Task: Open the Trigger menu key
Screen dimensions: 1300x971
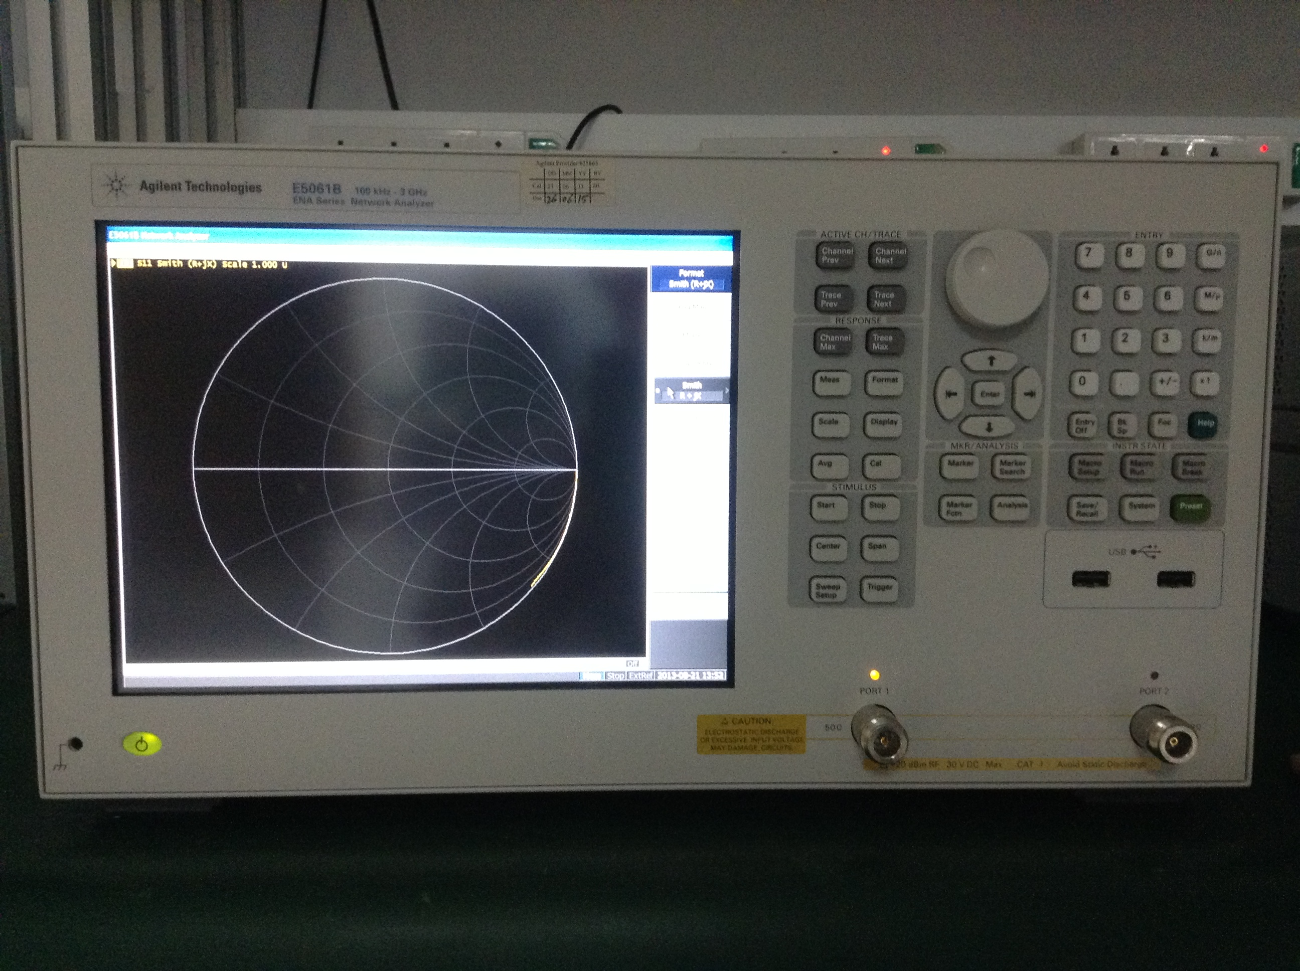Action: click(879, 589)
